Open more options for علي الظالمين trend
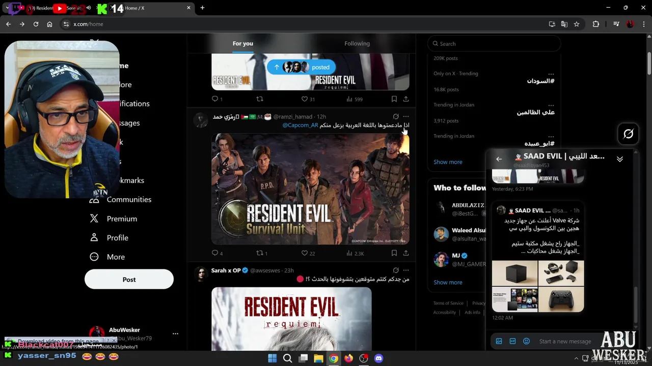Image resolution: width=652 pixels, height=366 pixels. pyautogui.click(x=551, y=105)
